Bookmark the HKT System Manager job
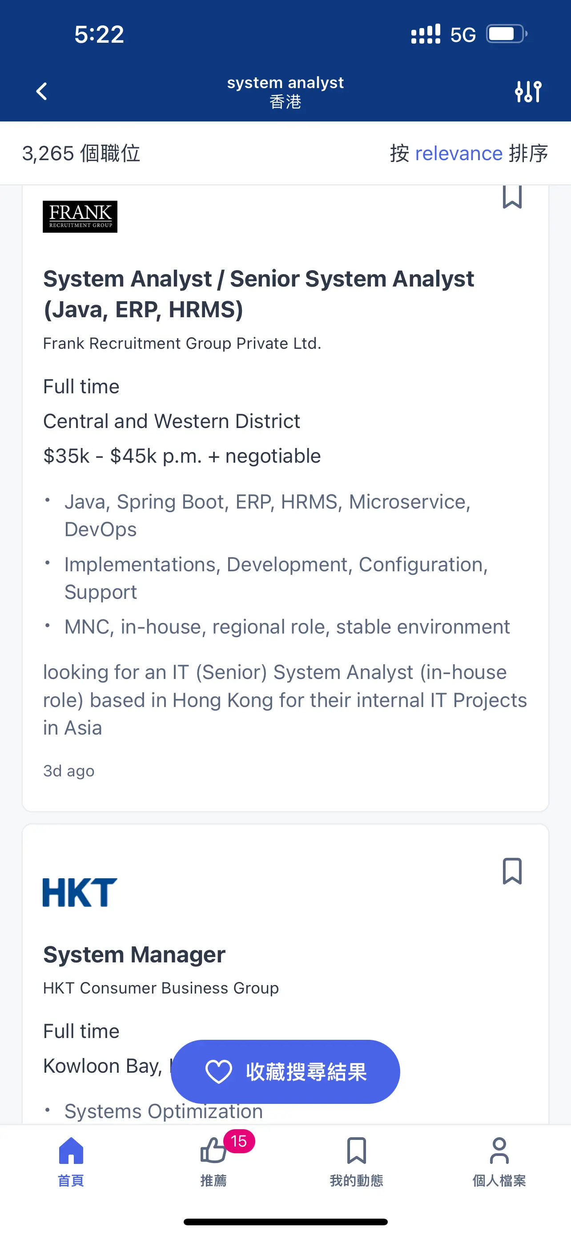Viewport: 571px width, 1236px height. [512, 871]
